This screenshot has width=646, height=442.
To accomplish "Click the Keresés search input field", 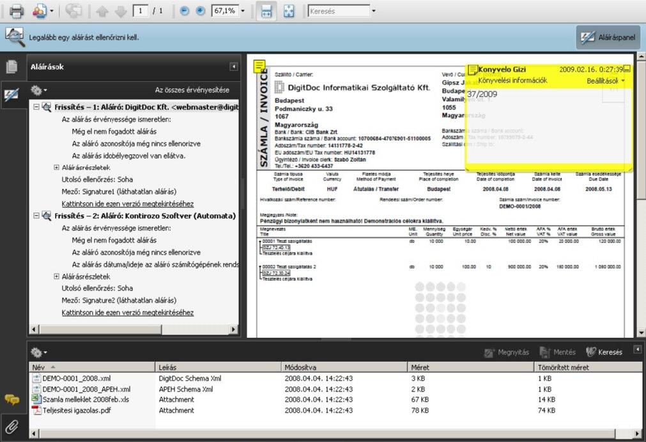I will coord(339,11).
